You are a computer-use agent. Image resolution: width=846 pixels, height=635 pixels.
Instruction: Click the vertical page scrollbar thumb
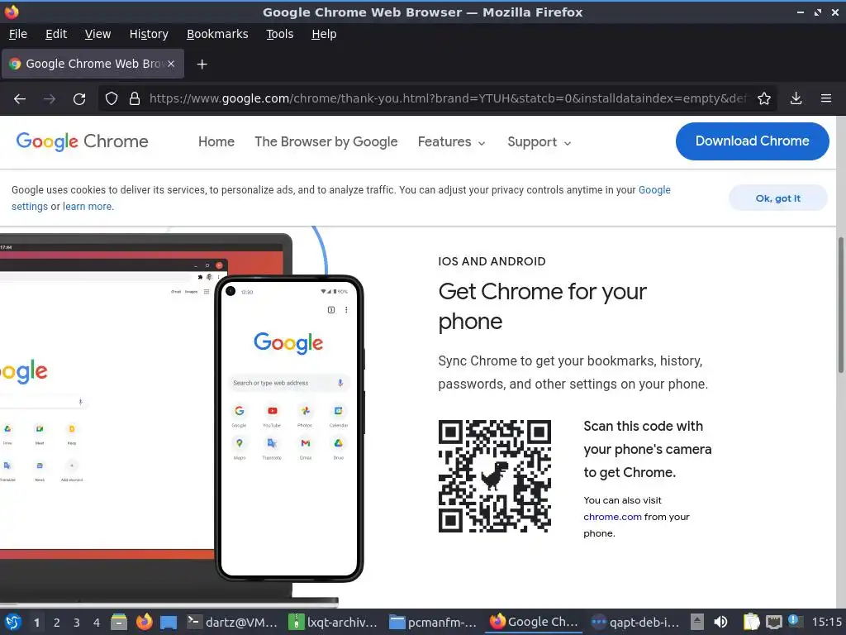click(840, 305)
